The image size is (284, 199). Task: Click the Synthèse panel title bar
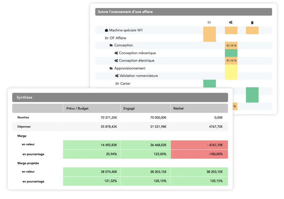(120, 98)
